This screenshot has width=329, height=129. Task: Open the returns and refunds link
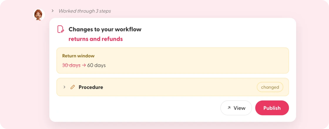tap(96, 39)
